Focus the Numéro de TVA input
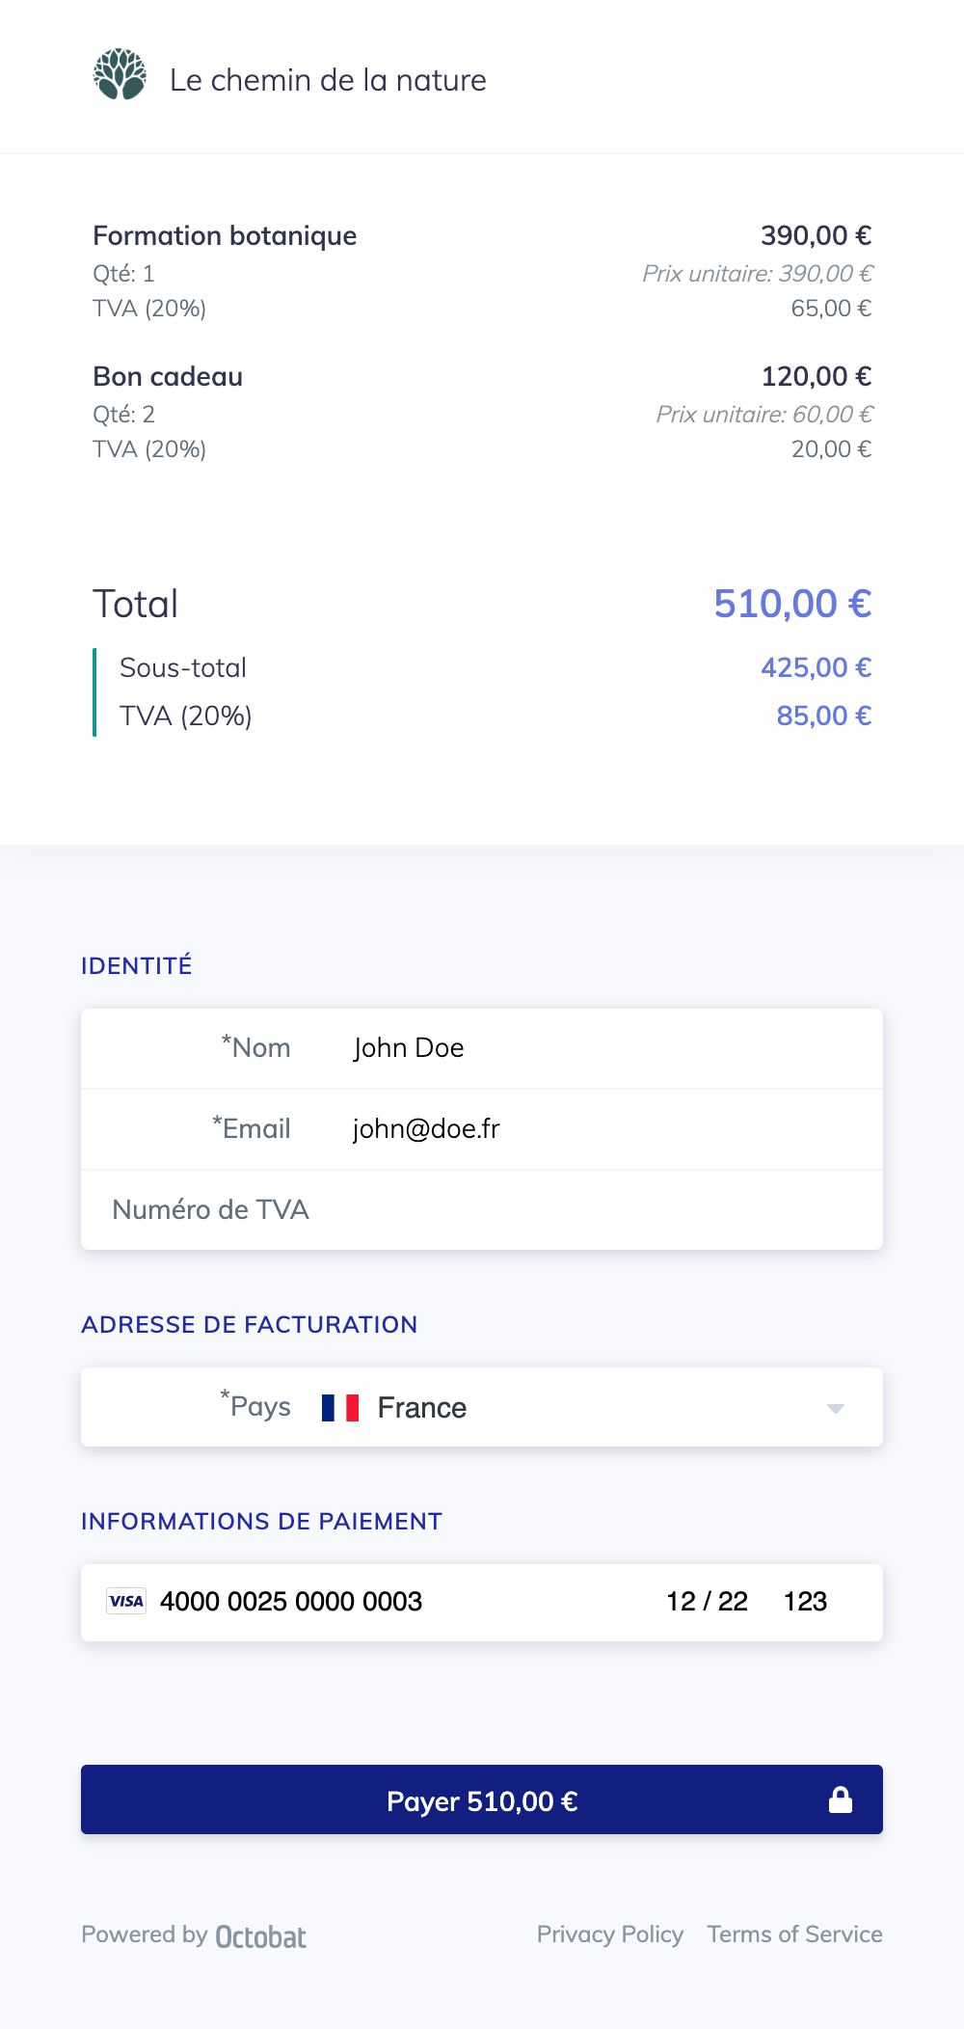Viewport: 964px width, 2029px height. tap(482, 1210)
